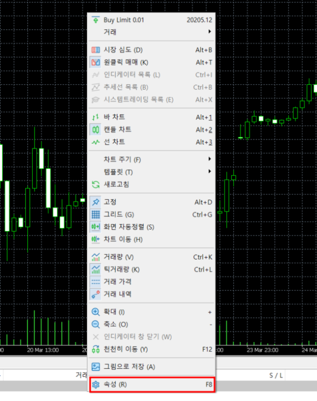The width and height of the screenshot is (317, 401).
Task: Click the 차트 이동 shift icon
Action: point(96,239)
